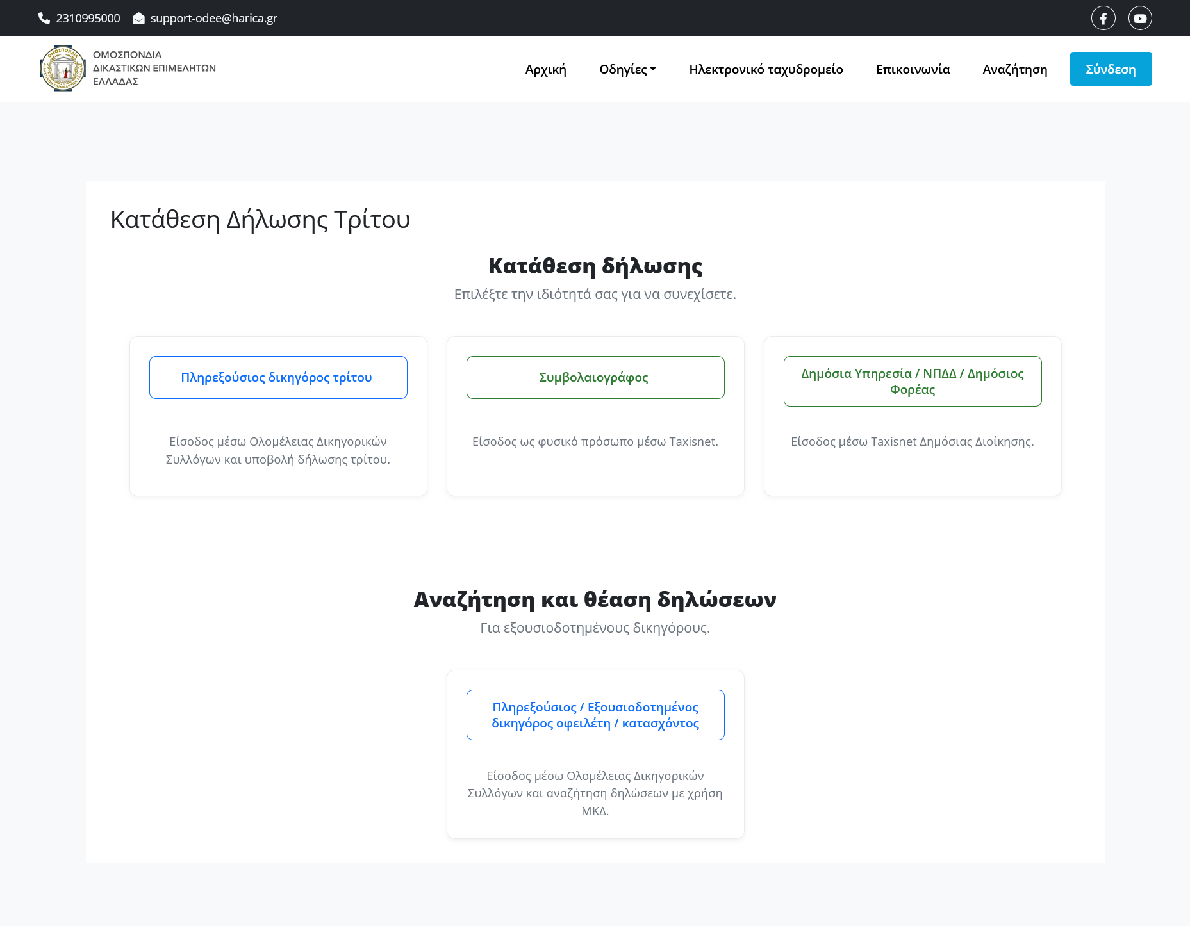Image resolution: width=1190 pixels, height=926 pixels.
Task: Click text Είσοδος μέσω Taxisnet Δημόσιας Διοίκησης
Action: click(913, 441)
